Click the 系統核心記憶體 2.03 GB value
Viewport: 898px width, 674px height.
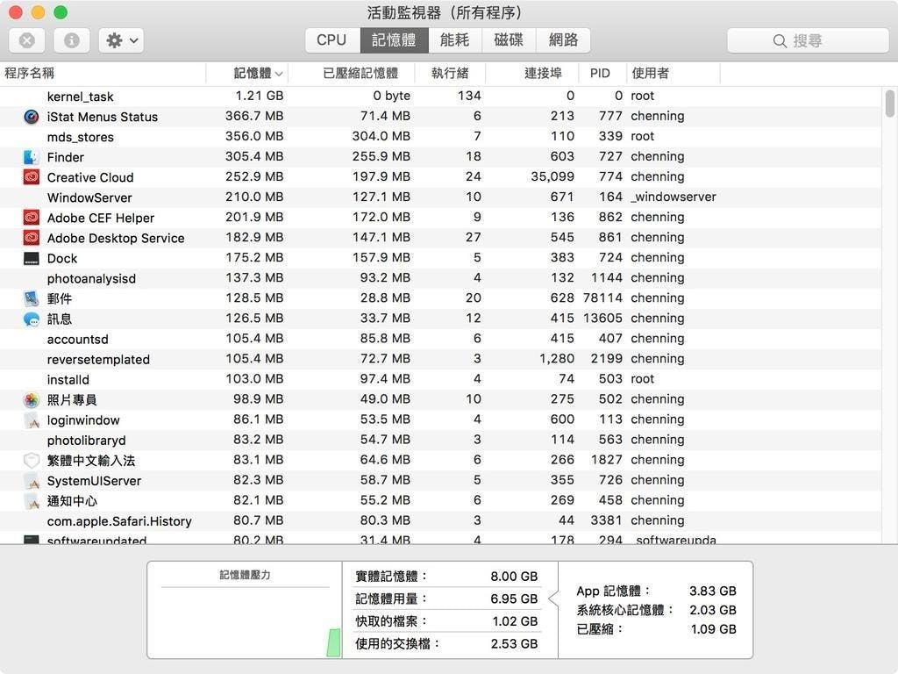pos(713,610)
